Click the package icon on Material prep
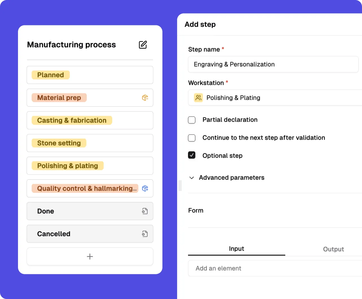Image resolution: width=362 pixels, height=299 pixels. click(x=145, y=98)
